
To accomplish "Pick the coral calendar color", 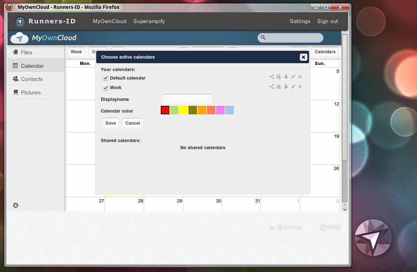I will point(211,110).
